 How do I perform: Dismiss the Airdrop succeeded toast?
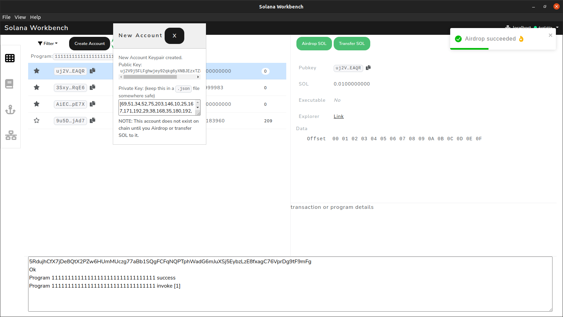(x=550, y=35)
